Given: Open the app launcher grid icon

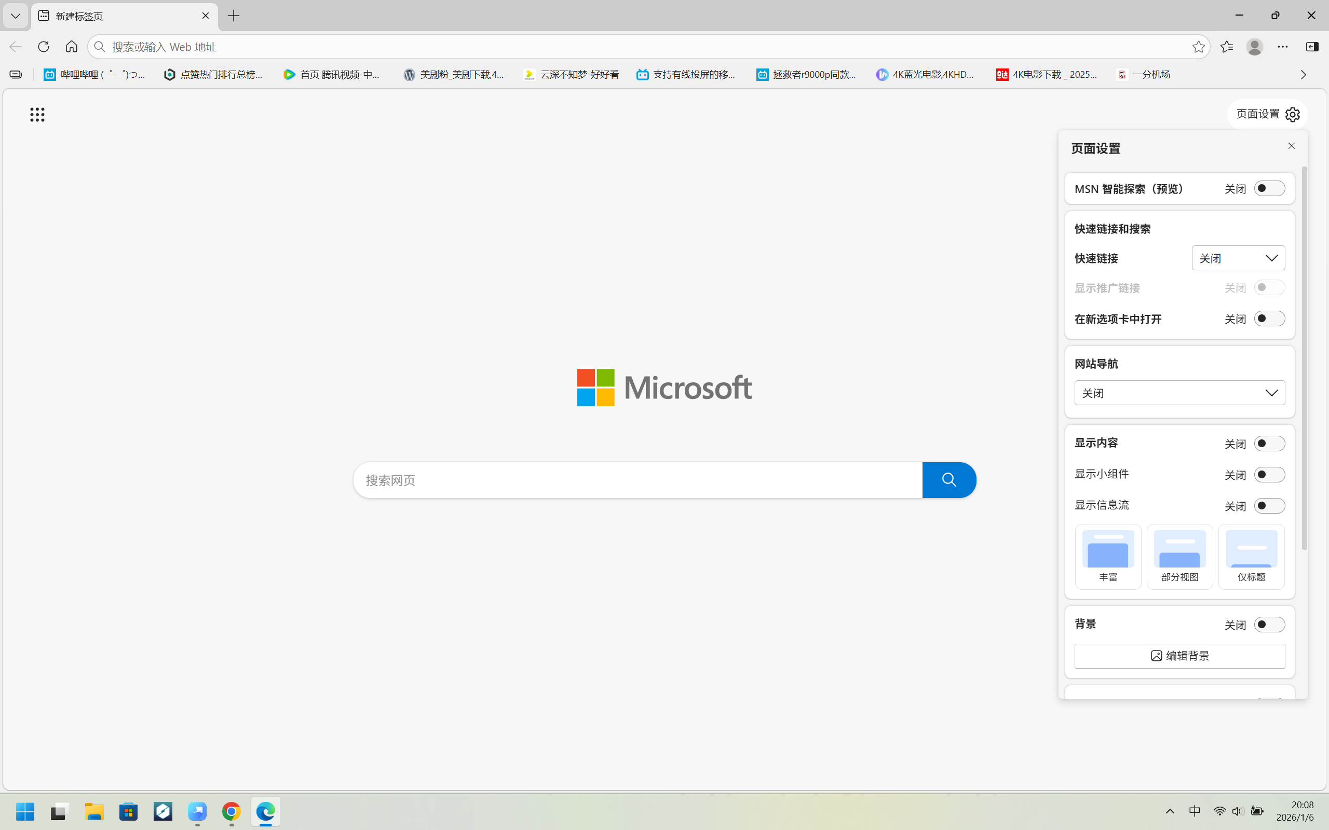Looking at the screenshot, I should tap(37, 114).
